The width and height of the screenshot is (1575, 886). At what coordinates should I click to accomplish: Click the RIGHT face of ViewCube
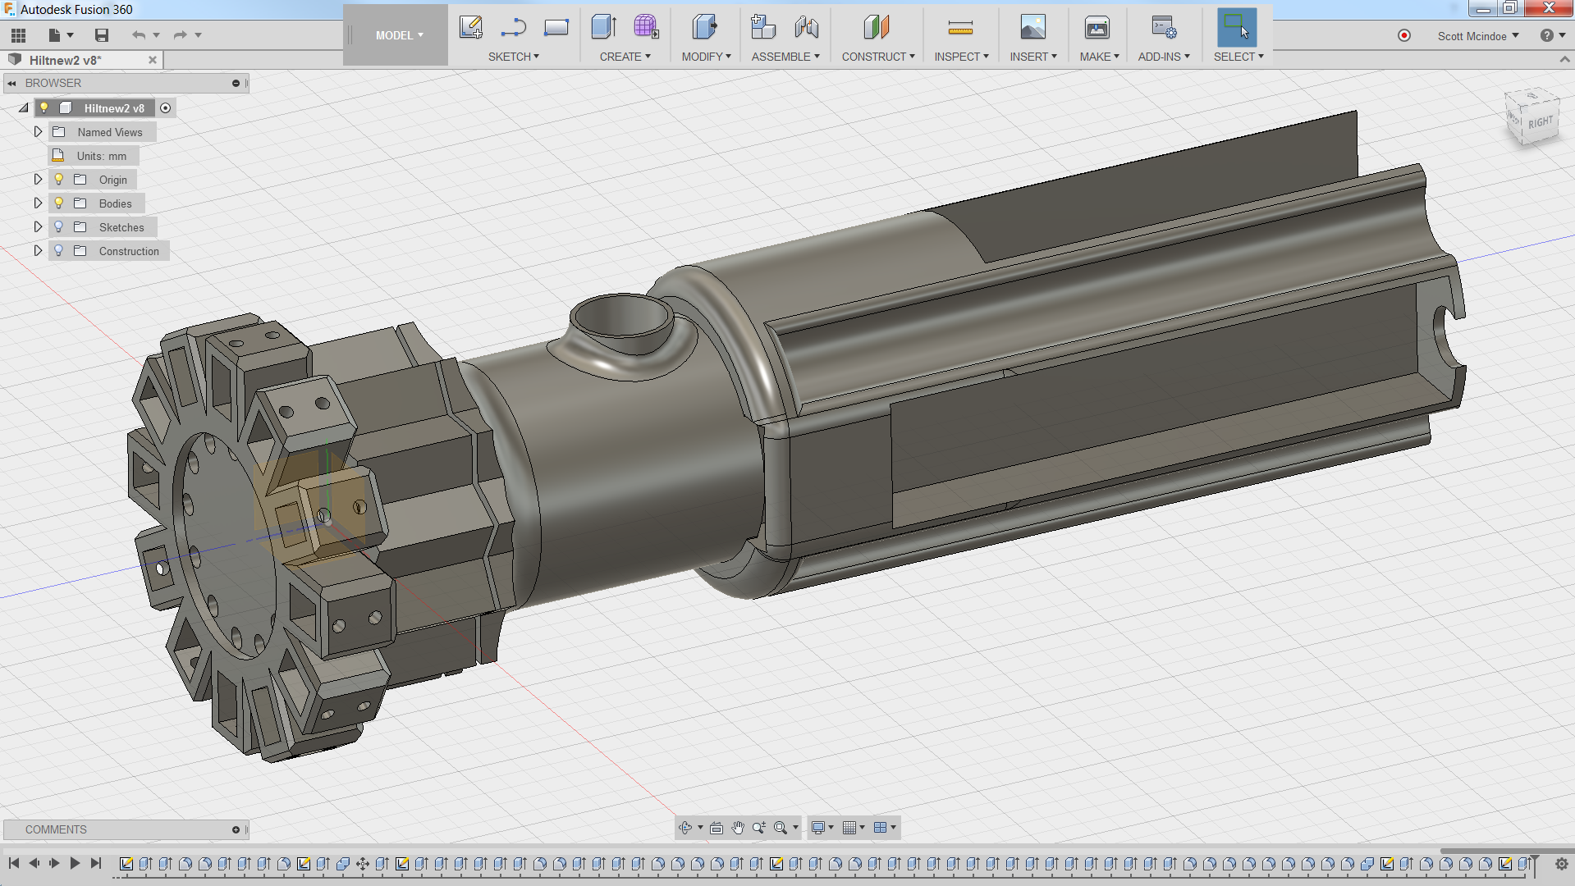[x=1540, y=123]
